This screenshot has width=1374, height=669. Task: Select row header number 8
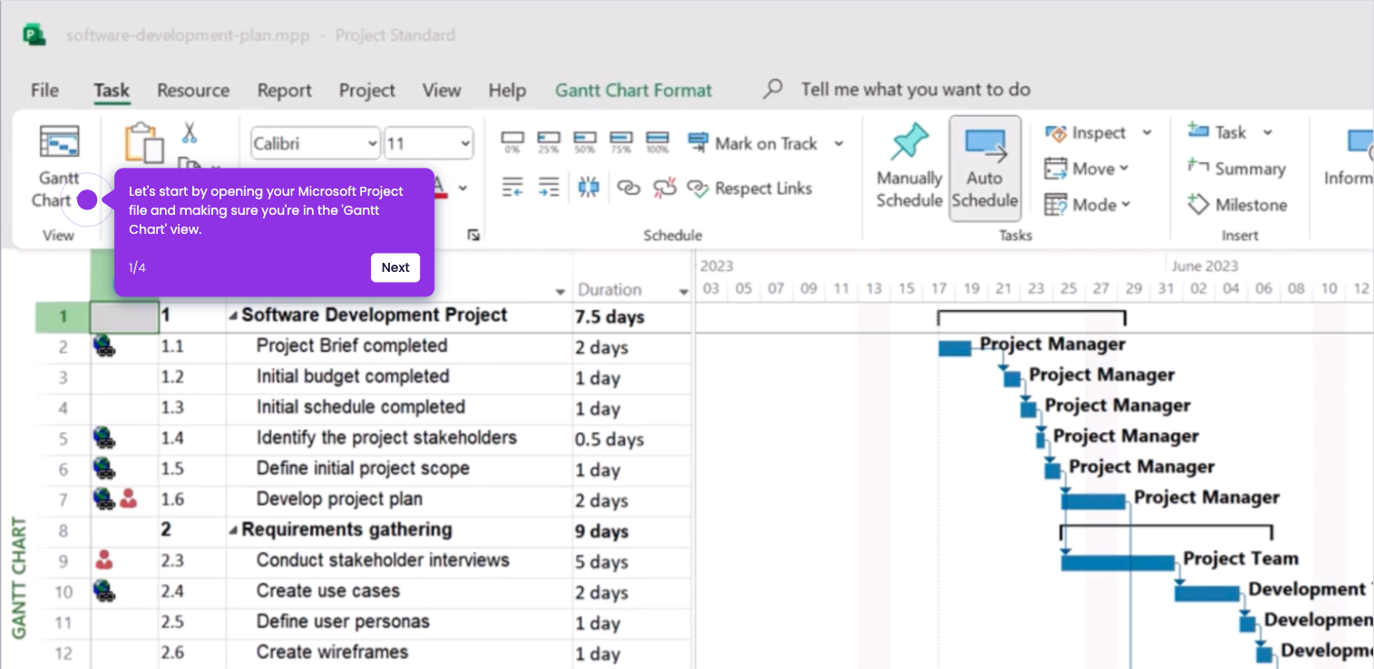(x=63, y=531)
